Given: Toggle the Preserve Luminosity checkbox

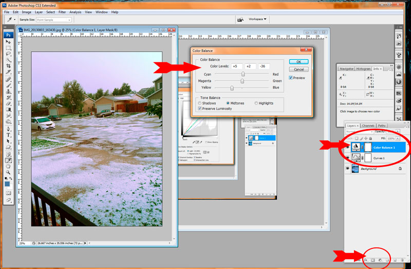Looking at the screenshot, I should 200,109.
